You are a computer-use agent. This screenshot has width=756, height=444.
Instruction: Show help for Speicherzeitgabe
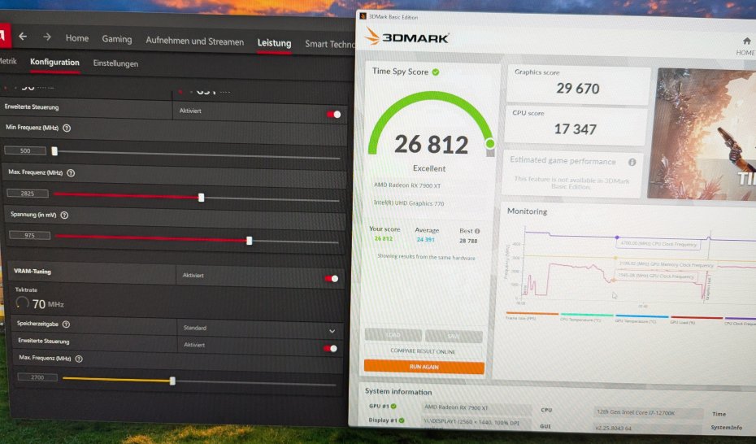(x=67, y=324)
